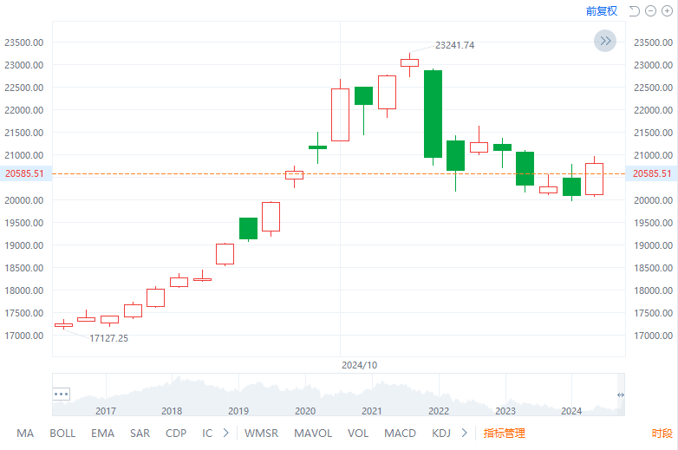
Task: Open 指标管理 indicator management
Action: coord(504,433)
